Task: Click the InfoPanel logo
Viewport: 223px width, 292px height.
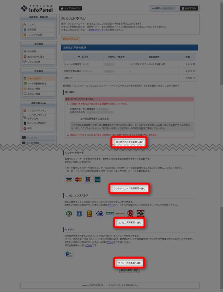Action: [36, 9]
